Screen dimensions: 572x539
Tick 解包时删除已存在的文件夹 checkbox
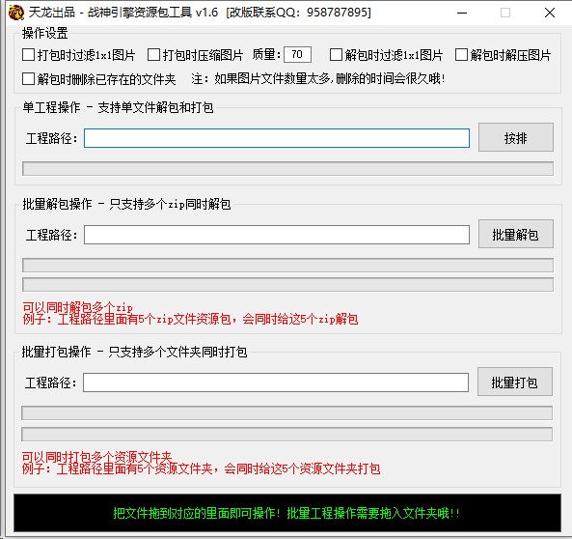pyautogui.click(x=28, y=78)
